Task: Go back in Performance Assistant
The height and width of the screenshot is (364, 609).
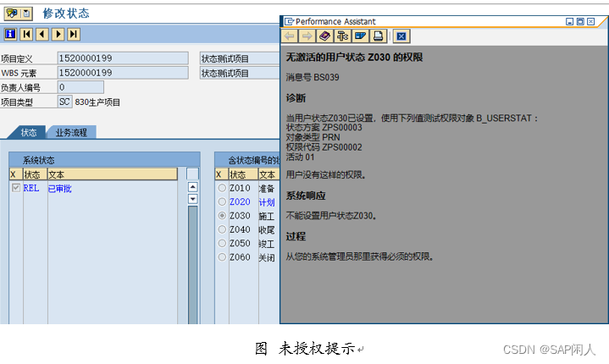Action: point(290,36)
